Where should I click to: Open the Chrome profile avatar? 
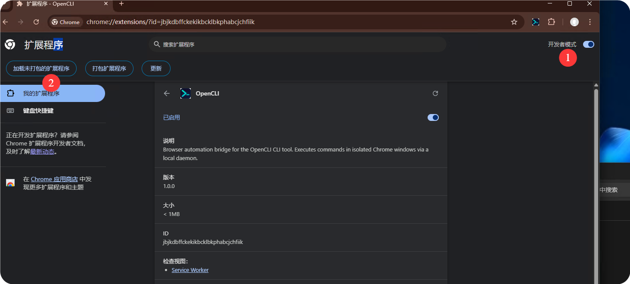point(574,22)
